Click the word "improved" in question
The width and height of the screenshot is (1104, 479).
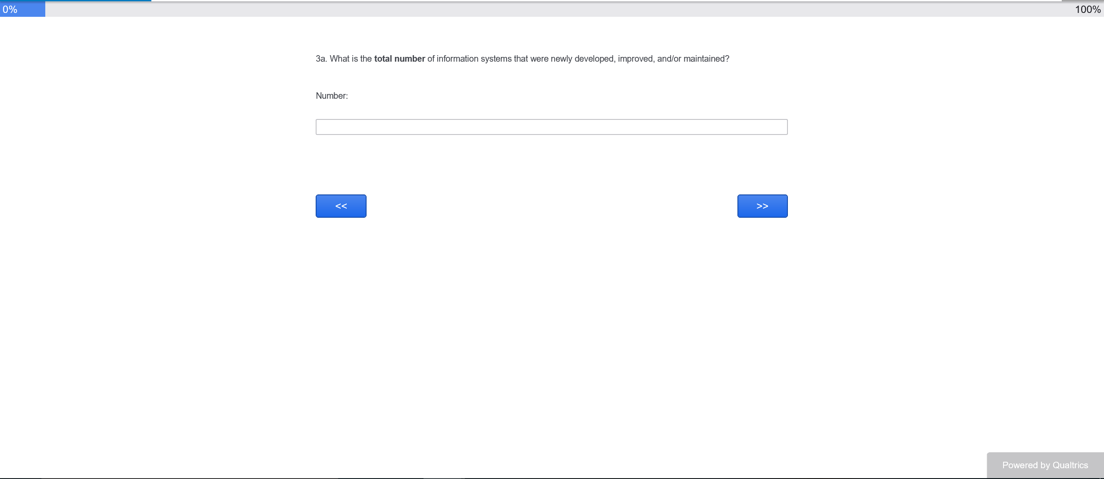[635, 59]
